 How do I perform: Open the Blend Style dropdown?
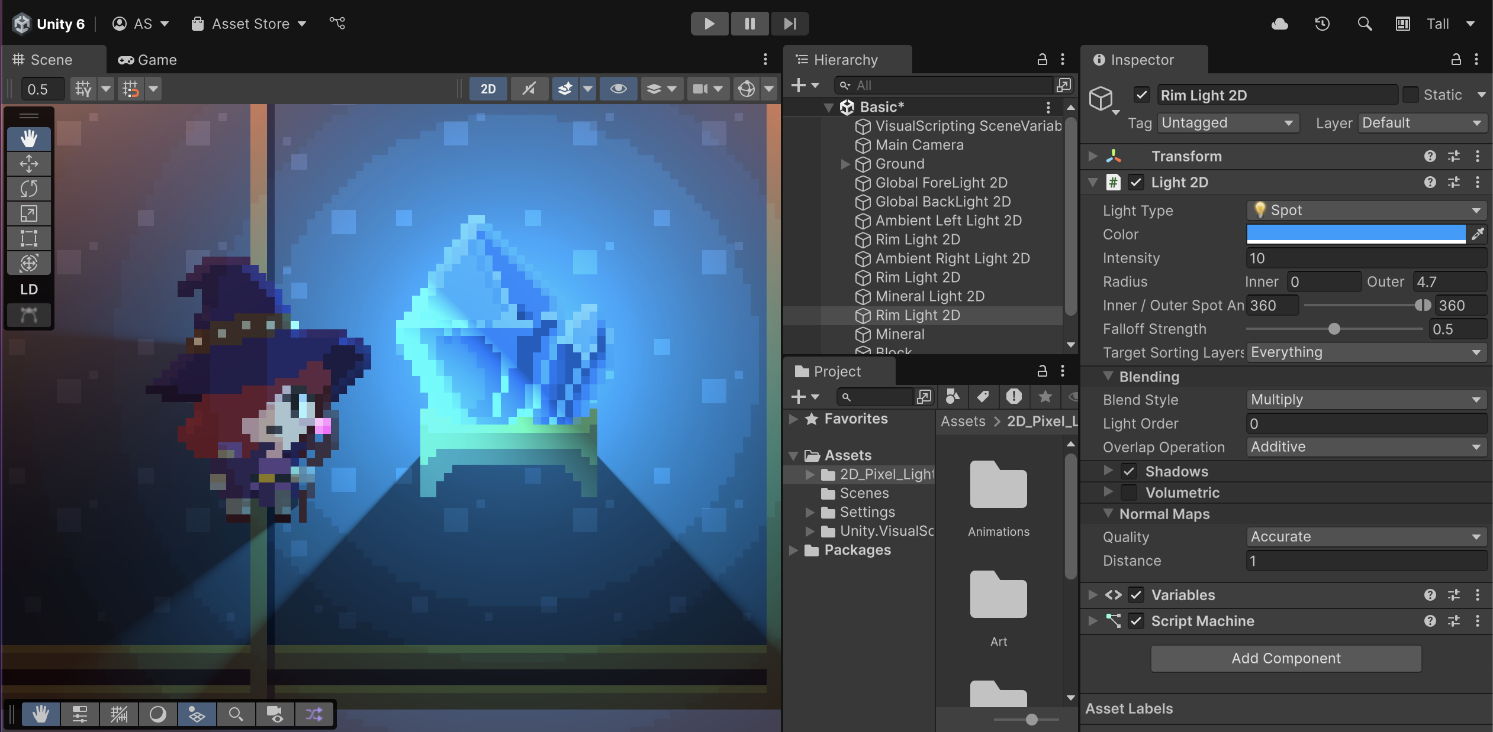pyautogui.click(x=1366, y=400)
